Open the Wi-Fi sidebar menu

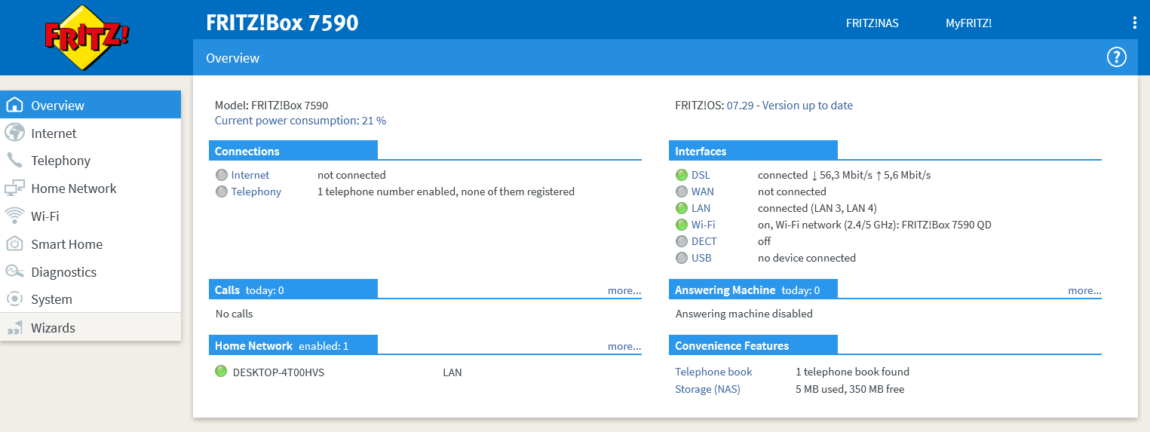point(90,216)
